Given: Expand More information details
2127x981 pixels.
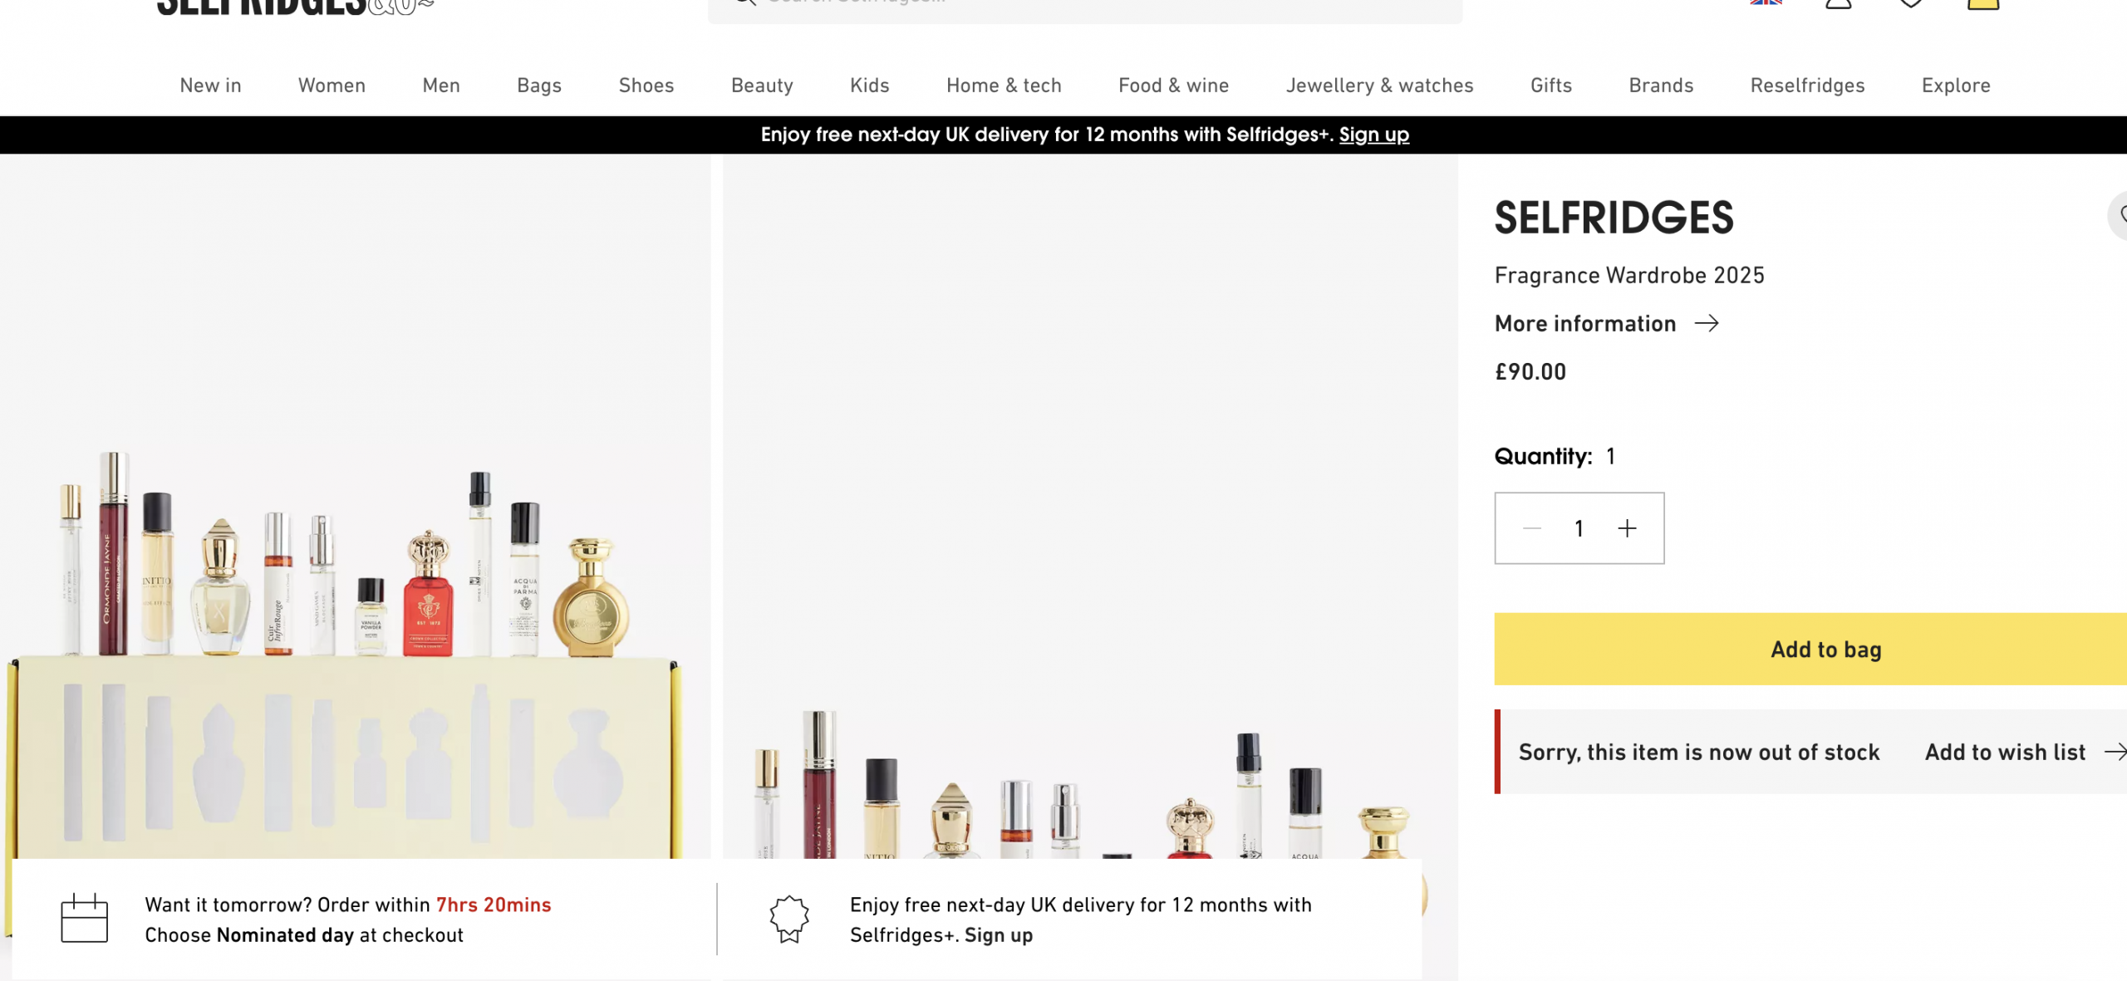Looking at the screenshot, I should point(1584,323).
